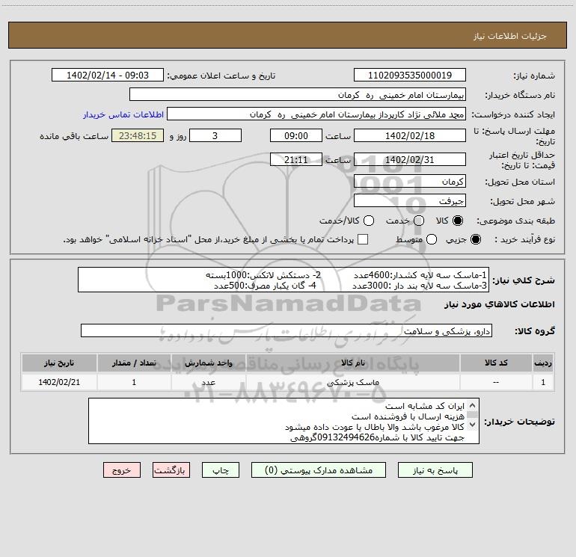Viewport: 576px width, 557px height.
Task: Click the نام کالا column header
Action: click(352, 363)
